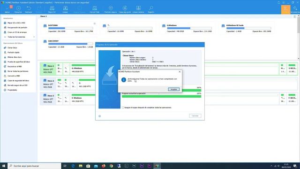Open File Explorer from taskbar

81,166
